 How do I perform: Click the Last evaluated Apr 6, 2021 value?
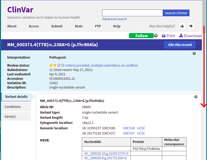click(57, 74)
